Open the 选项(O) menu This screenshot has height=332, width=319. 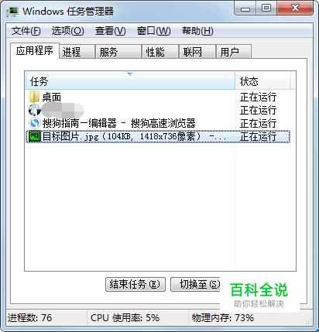coord(67,31)
